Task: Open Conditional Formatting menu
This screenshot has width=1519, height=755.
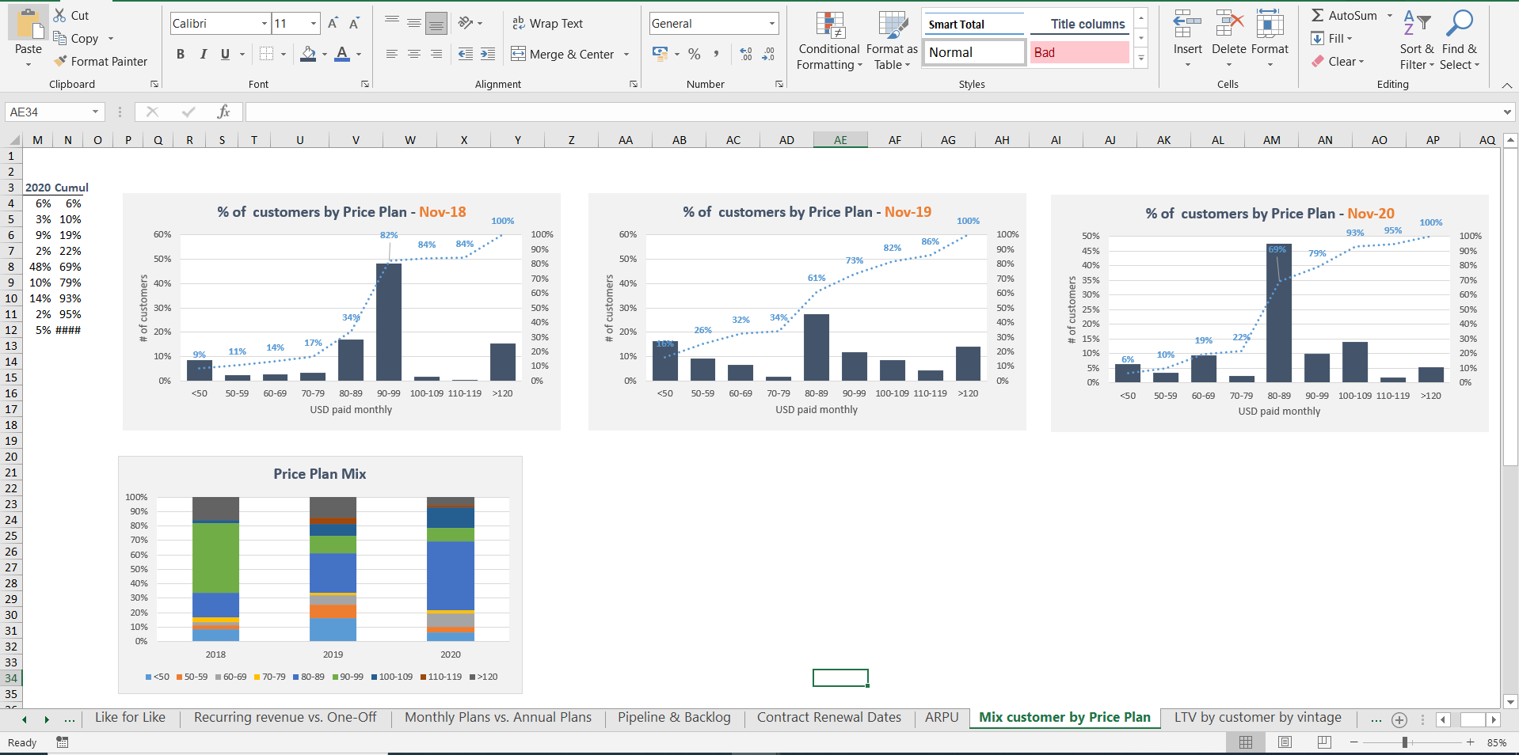Action: tap(829, 41)
